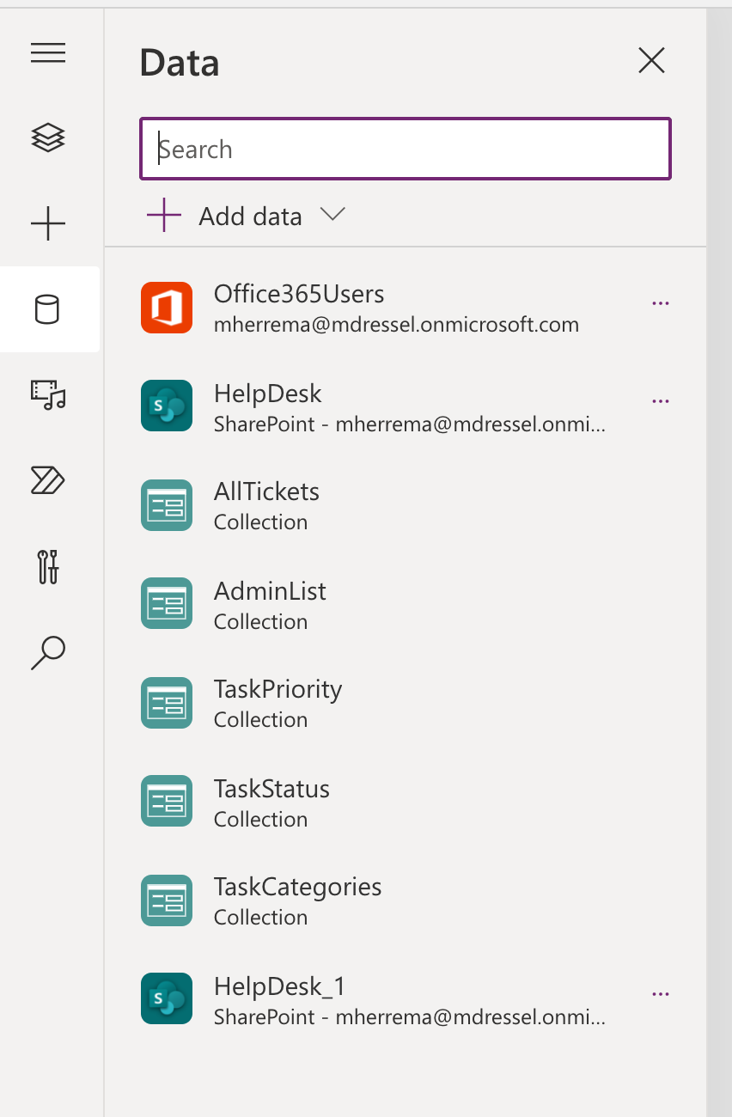
Task: Select the HelpDesk_1 data source name
Action: click(x=279, y=986)
